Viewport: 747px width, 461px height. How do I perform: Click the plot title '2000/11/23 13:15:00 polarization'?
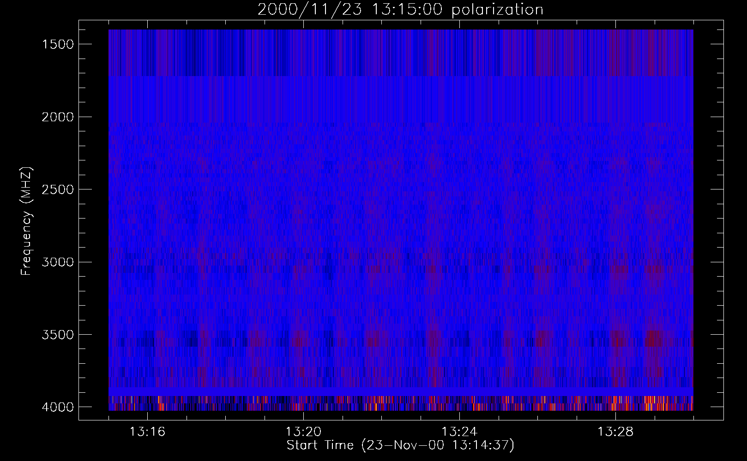click(x=400, y=10)
